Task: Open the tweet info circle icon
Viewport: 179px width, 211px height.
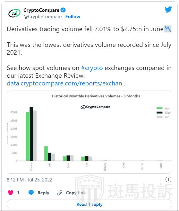Action: click(x=168, y=180)
